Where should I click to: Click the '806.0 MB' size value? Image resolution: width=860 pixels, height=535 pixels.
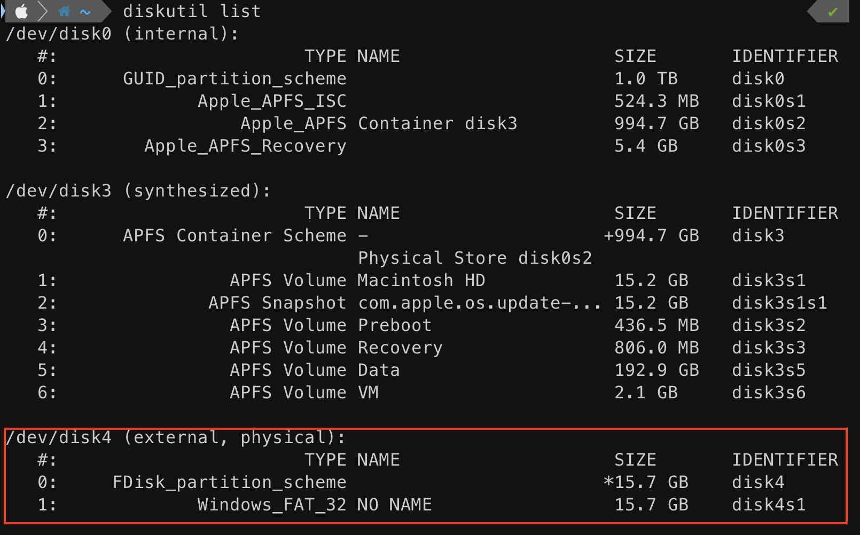[656, 348]
